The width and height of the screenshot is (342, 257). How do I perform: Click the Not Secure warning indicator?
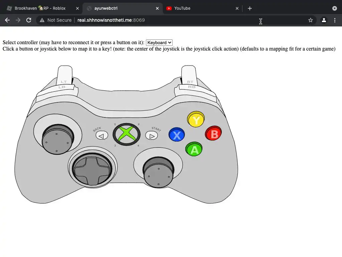[55, 20]
